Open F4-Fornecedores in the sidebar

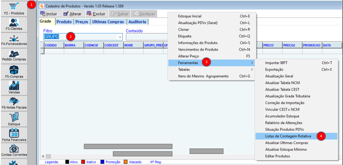coord(14,40)
